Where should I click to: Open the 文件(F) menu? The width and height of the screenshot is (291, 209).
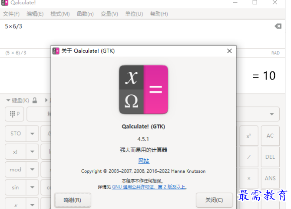[x=11, y=14]
